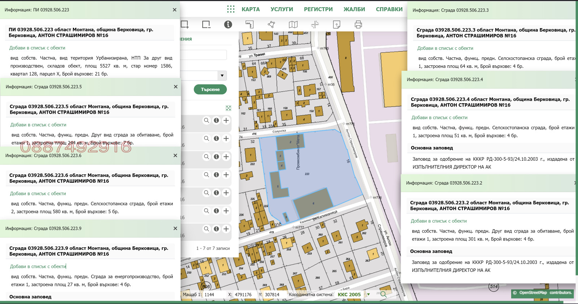
Task: Open the green dotted grid apps menu
Action: pyautogui.click(x=231, y=9)
